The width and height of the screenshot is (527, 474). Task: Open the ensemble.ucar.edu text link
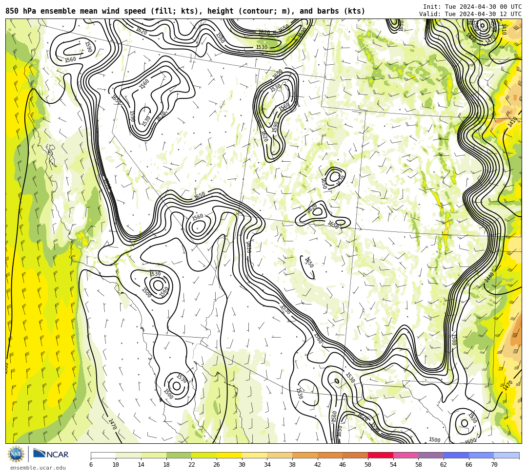click(x=38, y=468)
